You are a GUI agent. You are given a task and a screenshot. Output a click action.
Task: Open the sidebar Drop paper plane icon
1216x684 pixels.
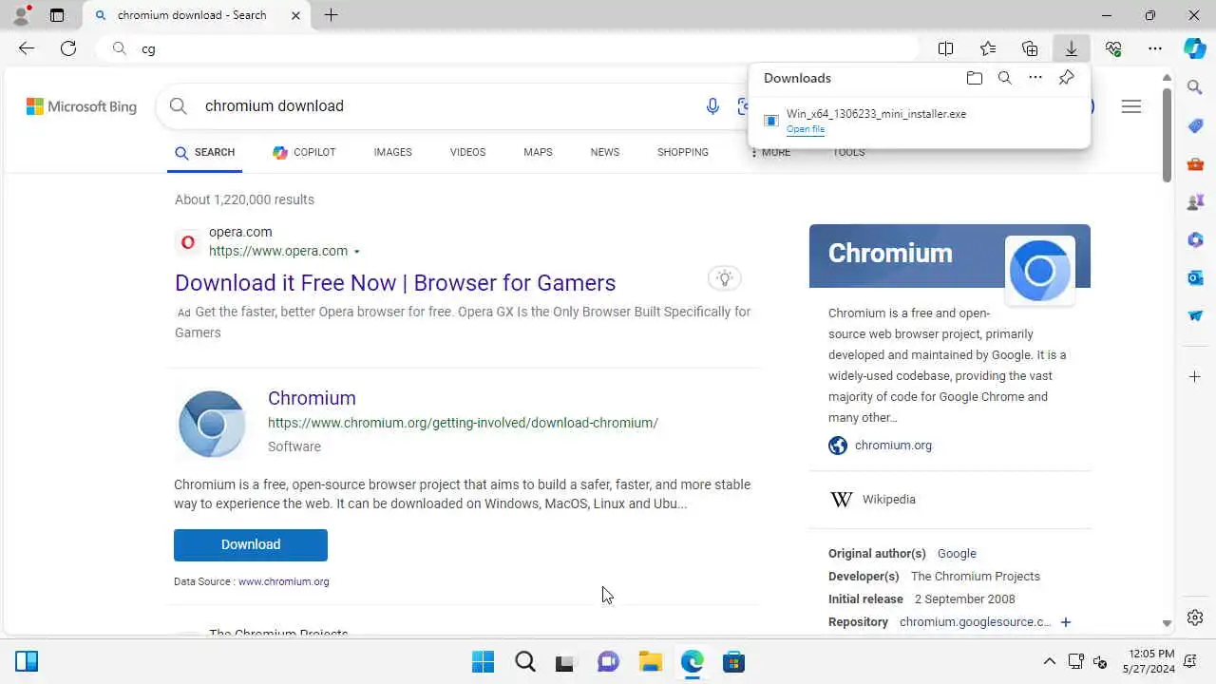pyautogui.click(x=1195, y=315)
